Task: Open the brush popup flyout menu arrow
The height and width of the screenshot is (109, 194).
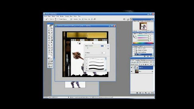Action: (x=108, y=46)
